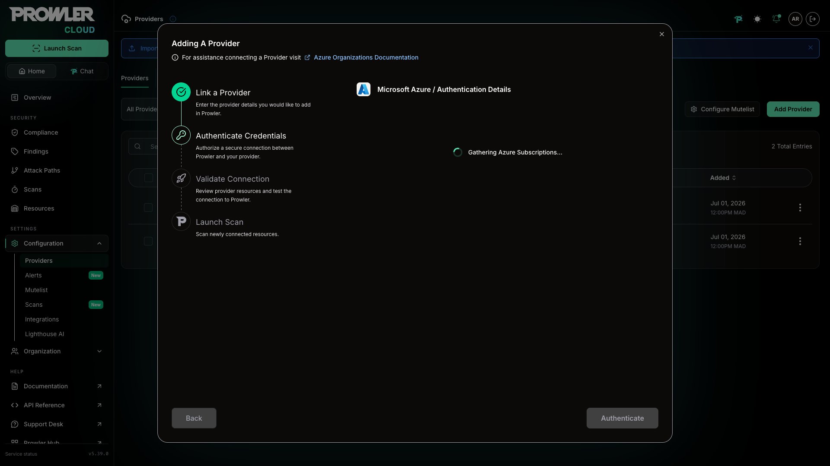Open Mutelist in Configuration
The image size is (830, 466).
[64, 290]
